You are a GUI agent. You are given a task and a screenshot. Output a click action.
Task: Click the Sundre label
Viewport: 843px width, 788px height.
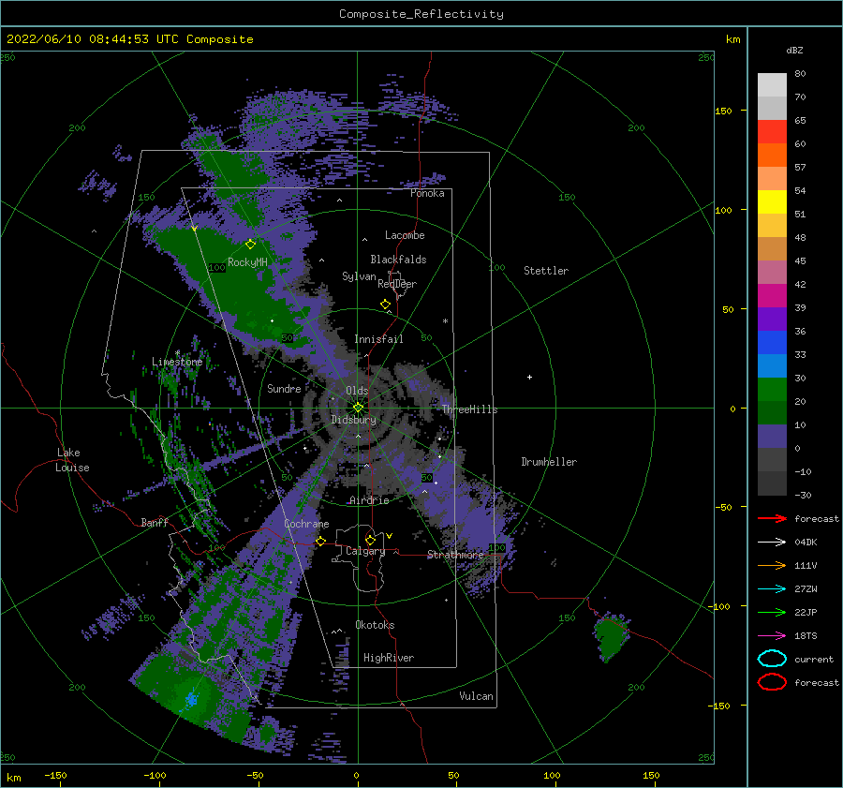(284, 388)
